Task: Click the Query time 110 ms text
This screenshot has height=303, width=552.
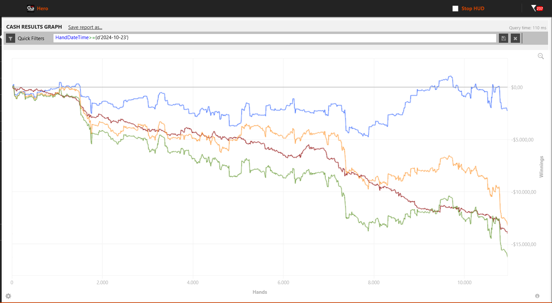Action: point(528,28)
